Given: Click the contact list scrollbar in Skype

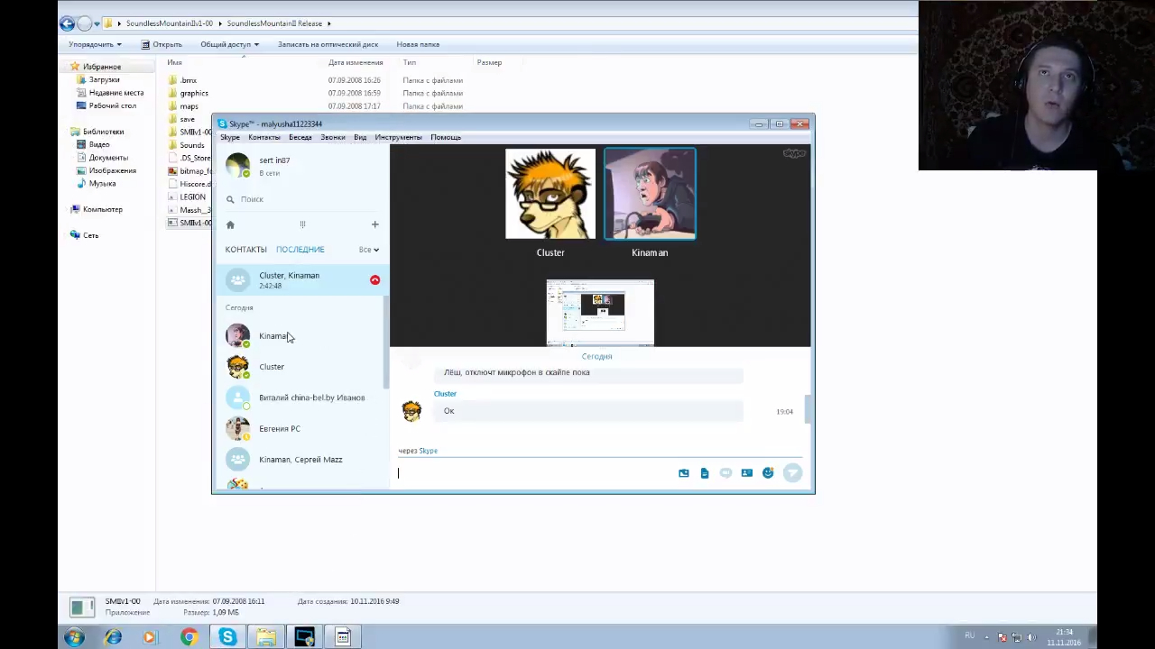Looking at the screenshot, I should [x=385, y=343].
